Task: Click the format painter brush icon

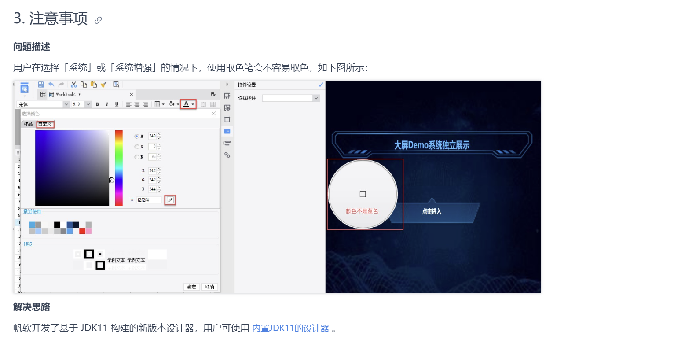Action: (103, 85)
